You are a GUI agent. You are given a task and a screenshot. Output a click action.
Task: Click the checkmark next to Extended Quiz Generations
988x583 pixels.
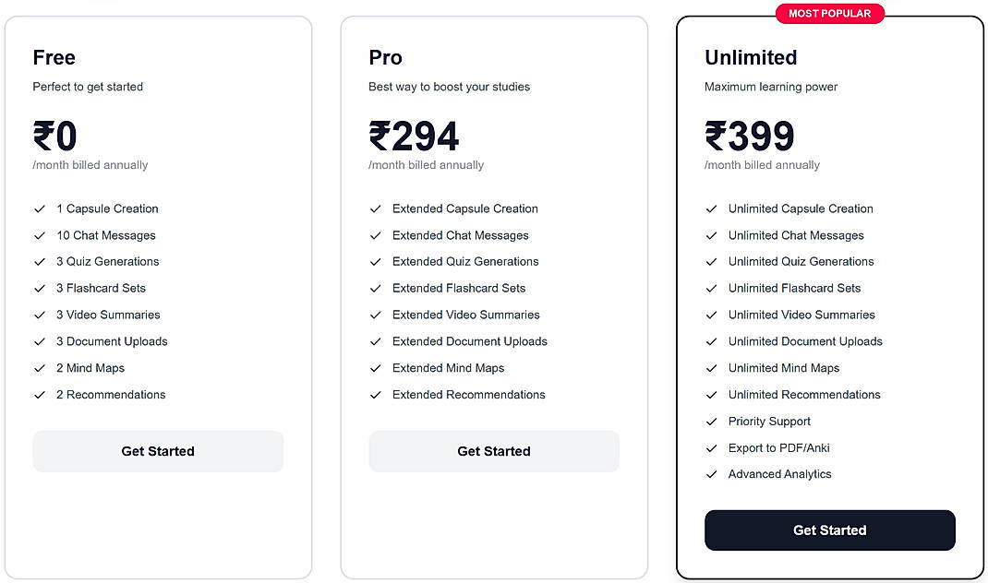tap(376, 261)
